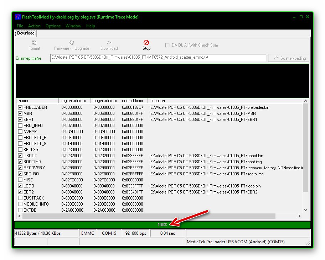Check the SECCFG partition checkbox
The image size is (325, 260).
pos(20,149)
